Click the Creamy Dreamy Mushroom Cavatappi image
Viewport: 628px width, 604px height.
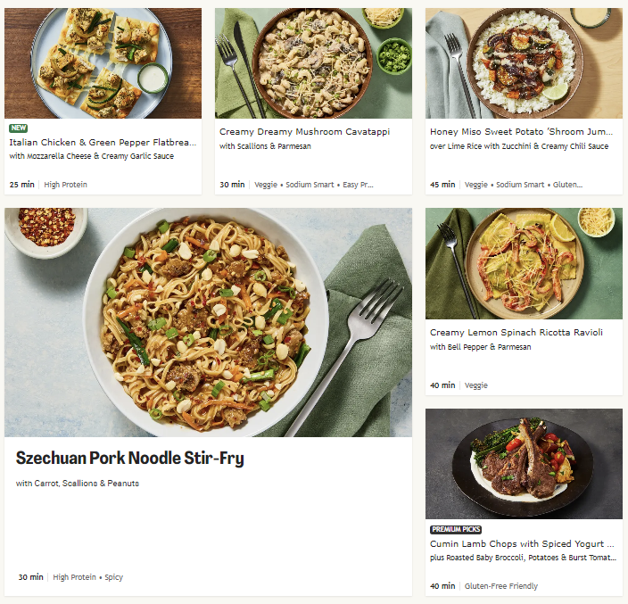(x=313, y=63)
